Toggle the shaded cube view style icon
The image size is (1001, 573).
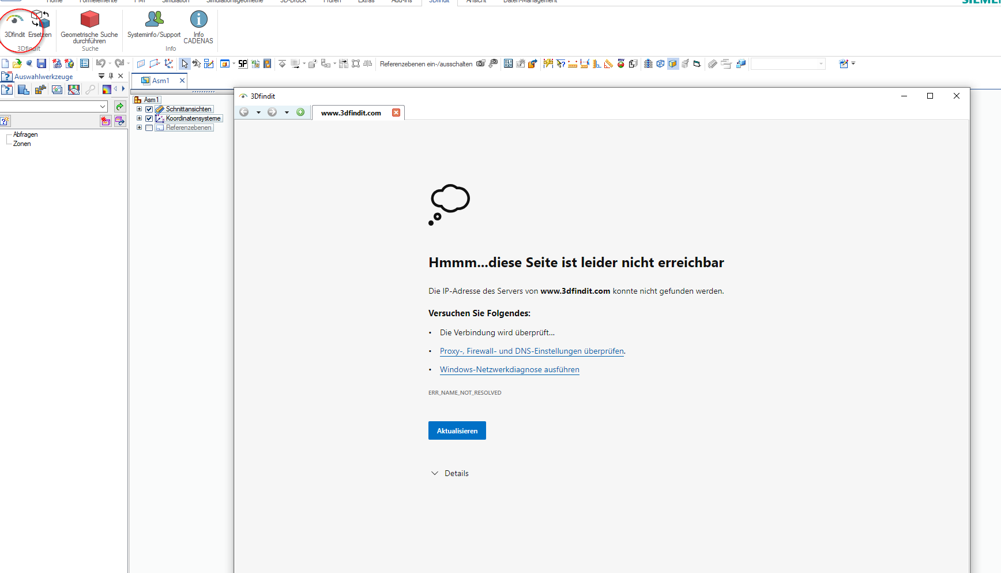[673, 63]
